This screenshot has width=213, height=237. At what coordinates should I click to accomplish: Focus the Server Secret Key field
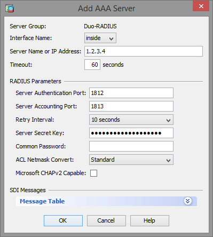(131, 133)
